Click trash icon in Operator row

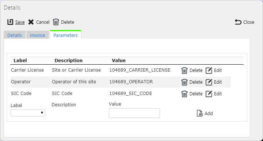click(184, 82)
